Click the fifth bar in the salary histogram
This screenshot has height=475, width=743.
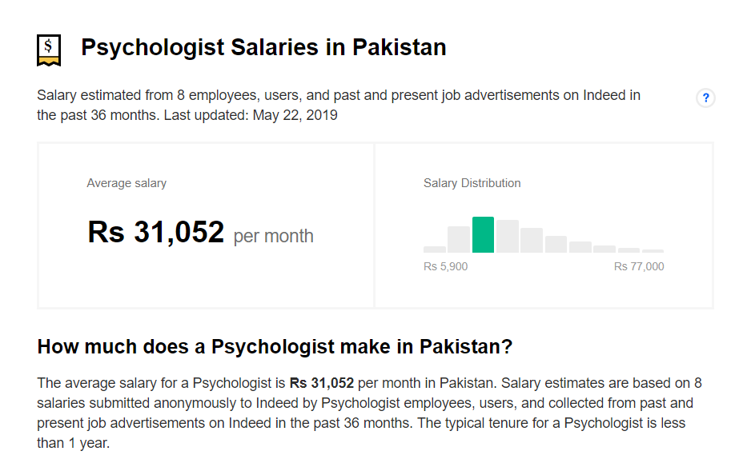tap(532, 241)
